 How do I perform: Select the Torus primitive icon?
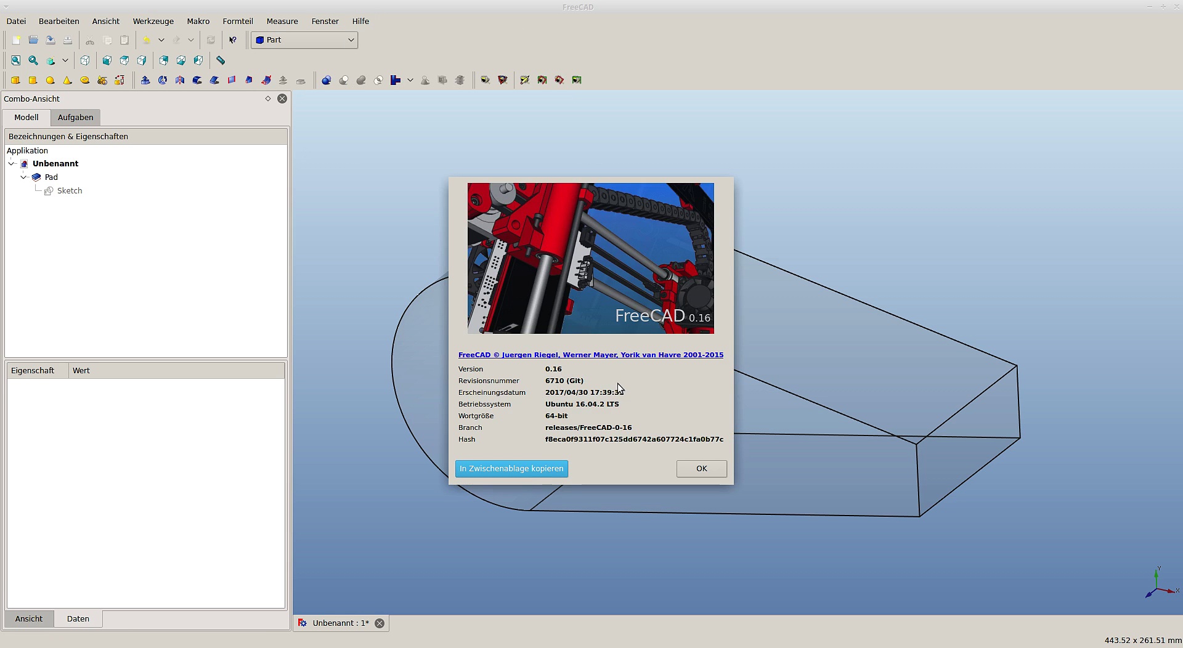pos(84,80)
